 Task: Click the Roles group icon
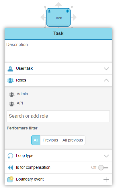[x=10, y=80]
